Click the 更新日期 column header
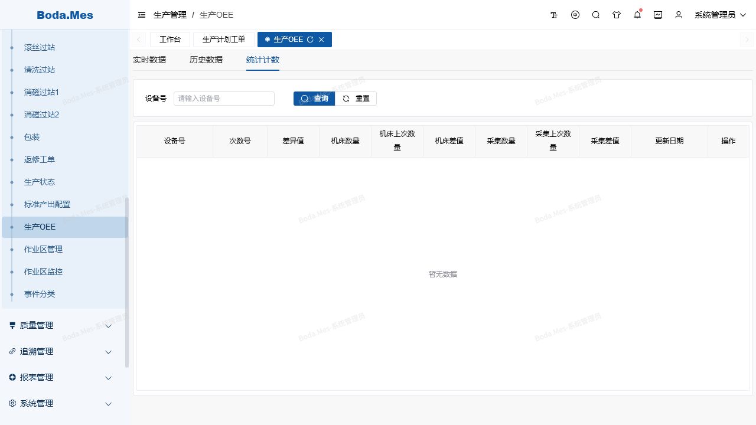The height and width of the screenshot is (425, 756). (670, 141)
